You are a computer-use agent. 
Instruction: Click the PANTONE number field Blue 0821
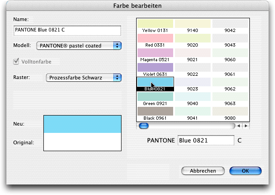pyautogui.click(x=206, y=140)
